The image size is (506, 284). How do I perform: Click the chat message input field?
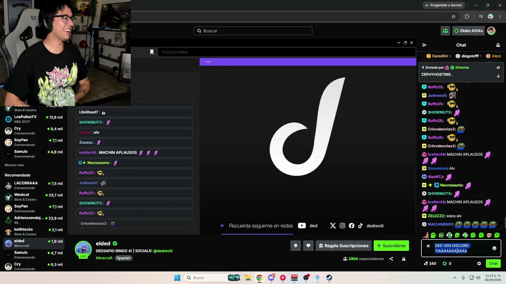[x=461, y=248]
